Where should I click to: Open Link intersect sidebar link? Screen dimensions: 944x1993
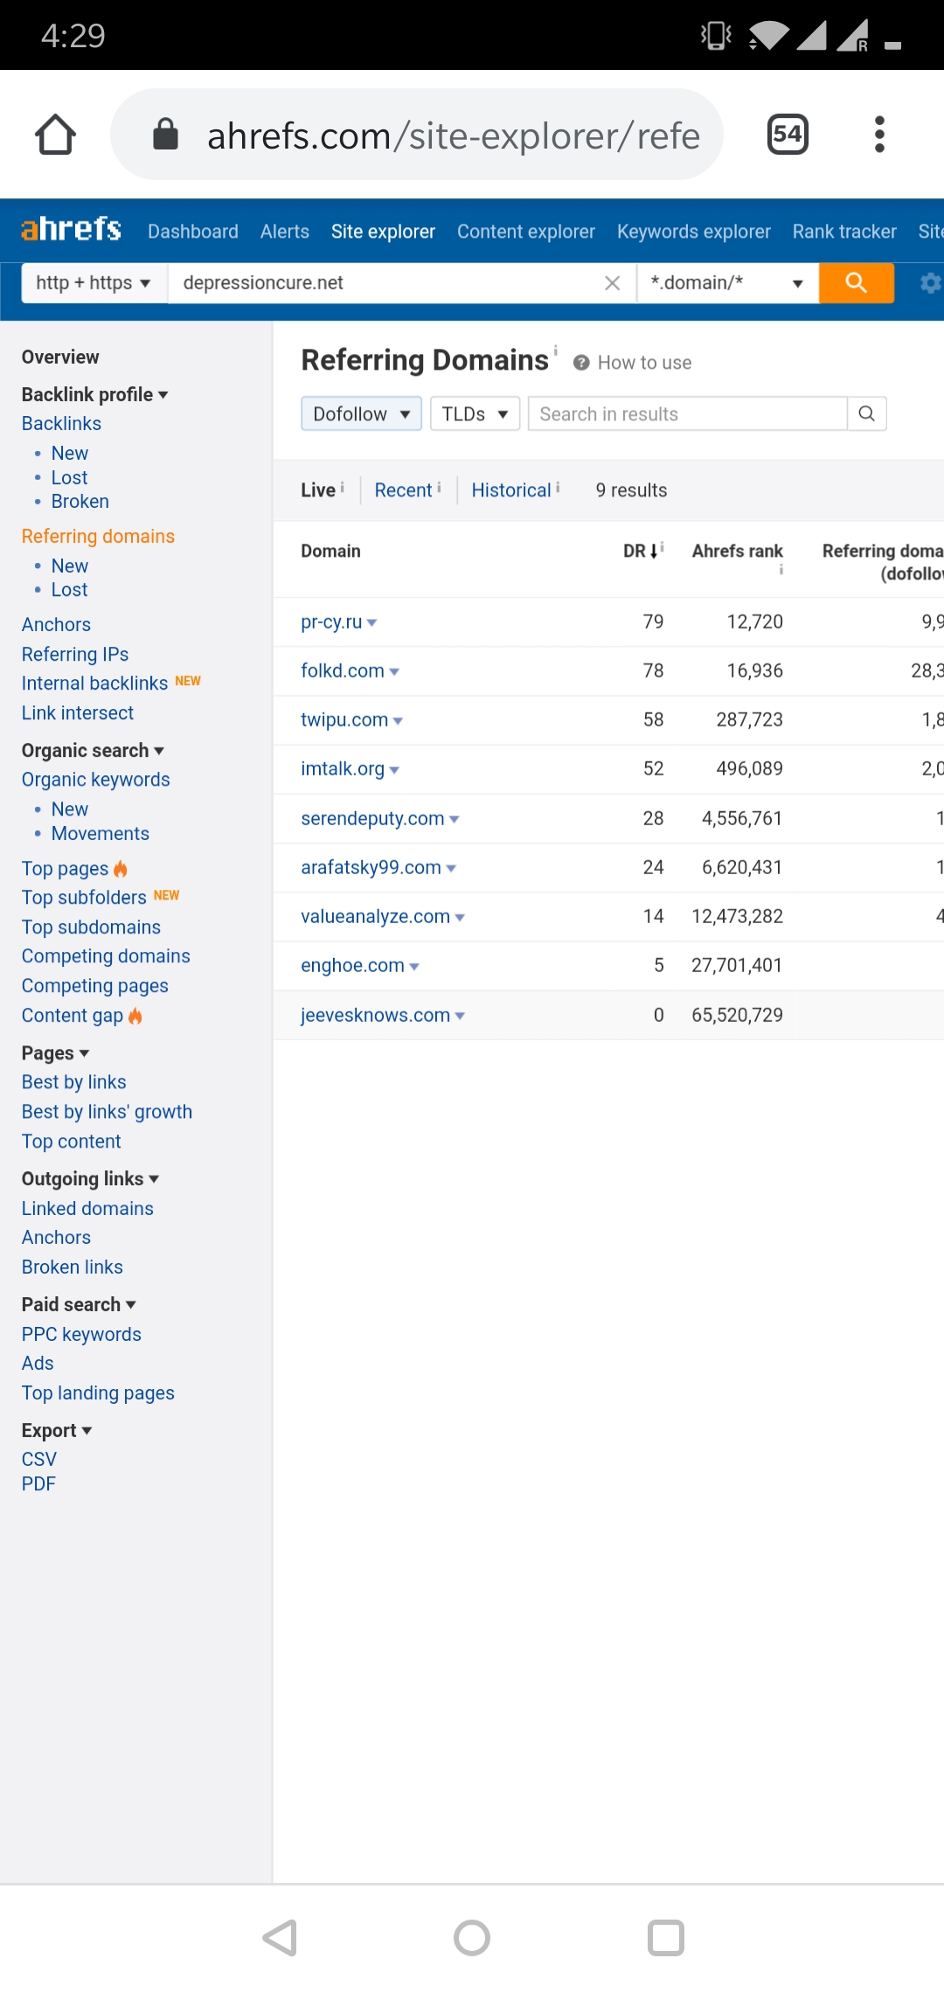[x=78, y=713]
